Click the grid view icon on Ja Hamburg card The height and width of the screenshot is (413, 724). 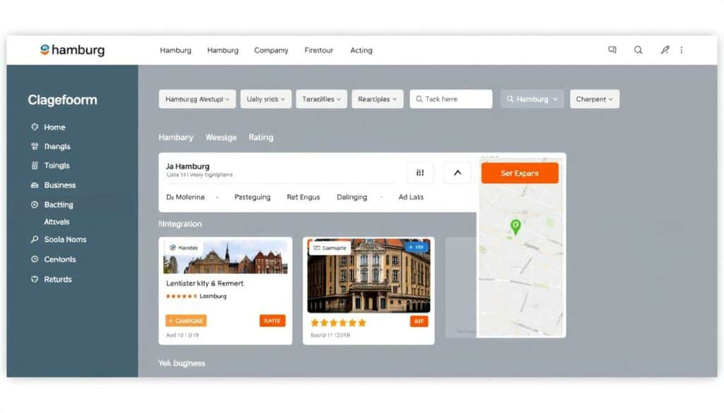[420, 172]
